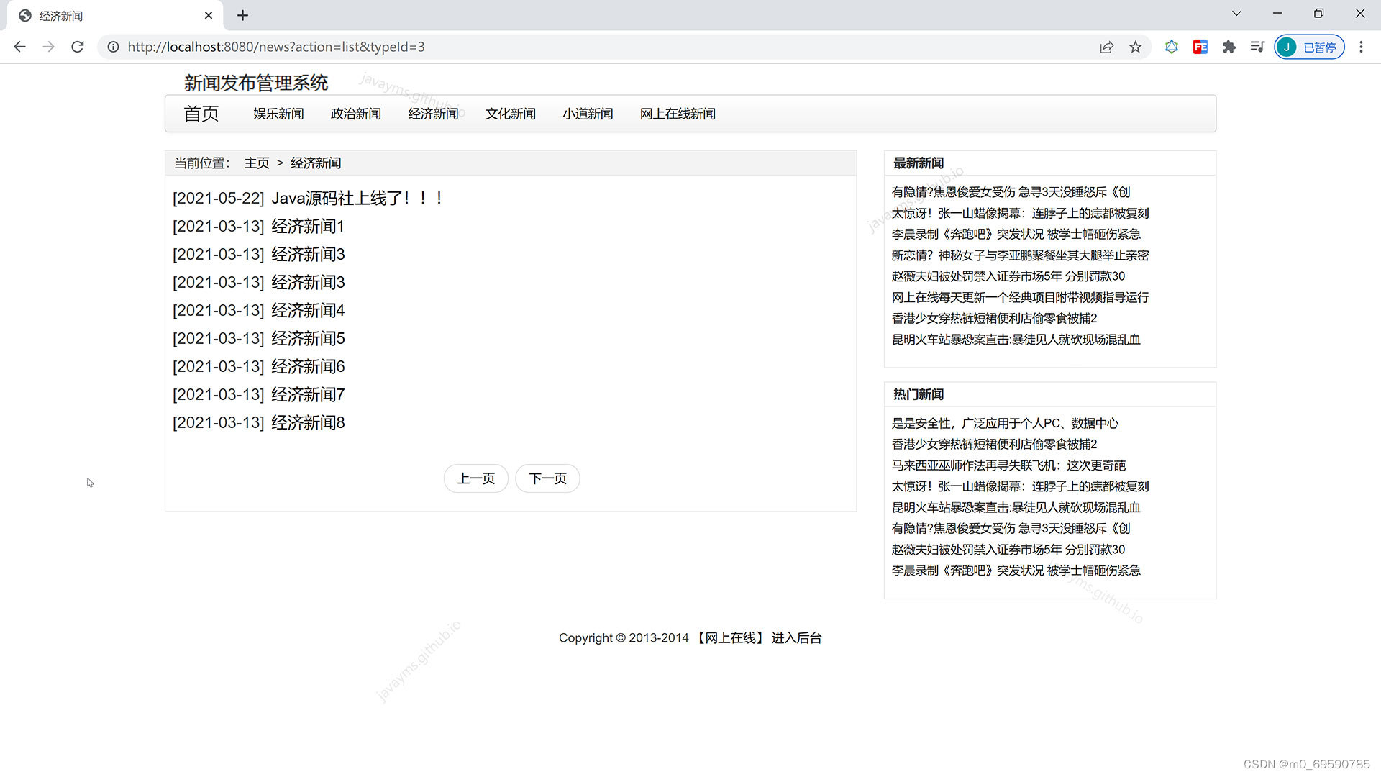Go to previous page with 上一页
Viewport: 1381px width, 777px height.
tap(476, 478)
